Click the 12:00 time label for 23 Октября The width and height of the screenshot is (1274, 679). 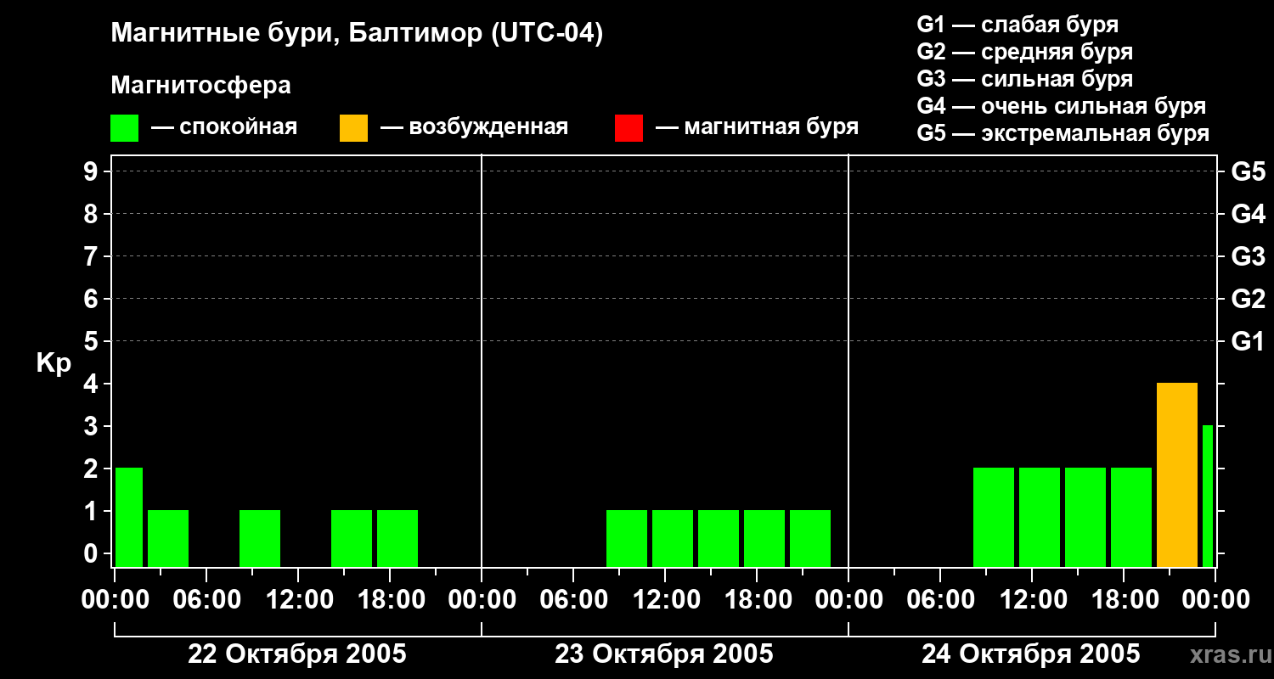pos(665,600)
